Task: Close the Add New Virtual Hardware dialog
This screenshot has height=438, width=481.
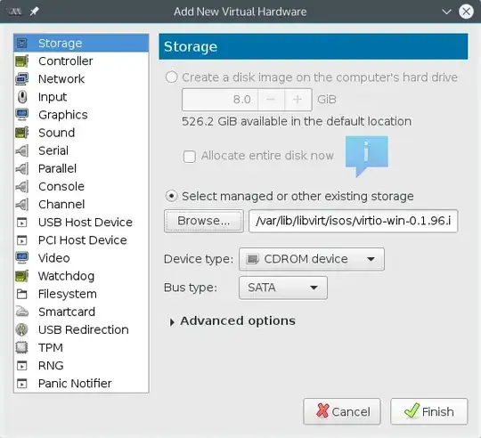Action: tap(466, 12)
